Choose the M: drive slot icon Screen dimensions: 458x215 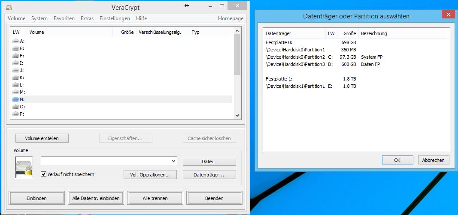pos(15,92)
